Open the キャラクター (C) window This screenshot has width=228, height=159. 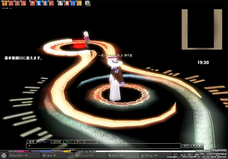click(x=24, y=156)
